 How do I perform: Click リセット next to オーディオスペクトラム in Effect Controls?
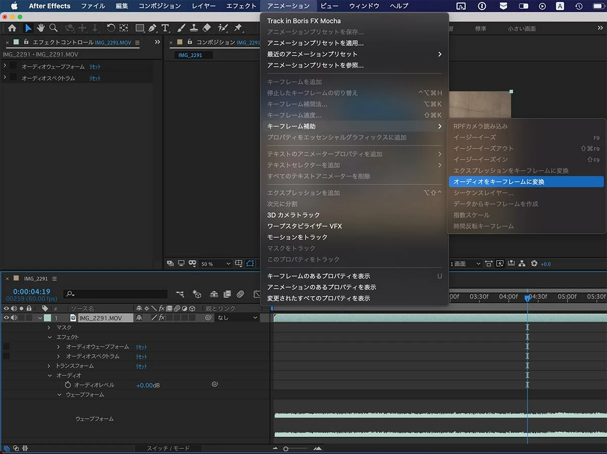click(x=95, y=78)
